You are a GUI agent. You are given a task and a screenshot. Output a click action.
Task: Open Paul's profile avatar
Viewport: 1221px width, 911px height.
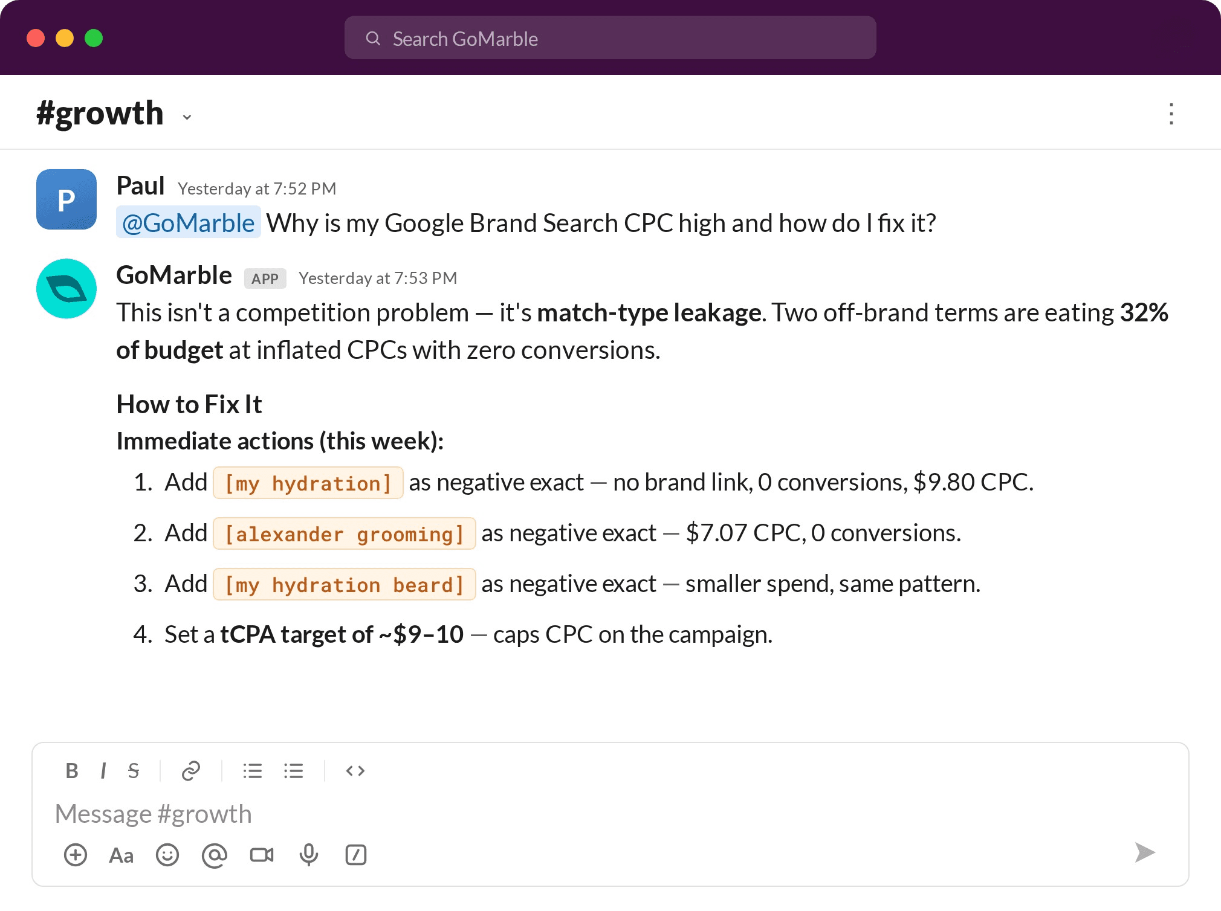pyautogui.click(x=66, y=199)
